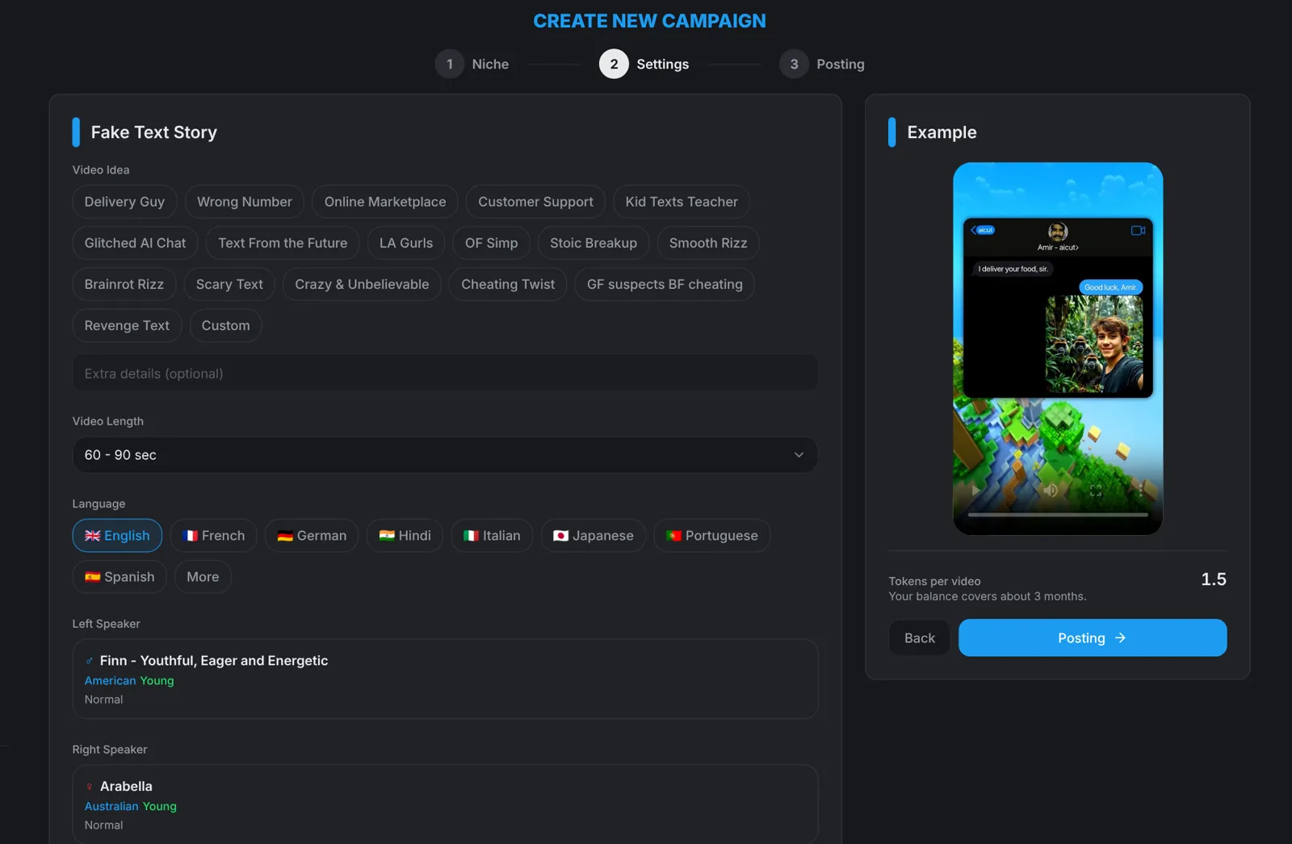Pick Text From the Future idea
This screenshot has height=844, width=1292.
click(x=283, y=243)
